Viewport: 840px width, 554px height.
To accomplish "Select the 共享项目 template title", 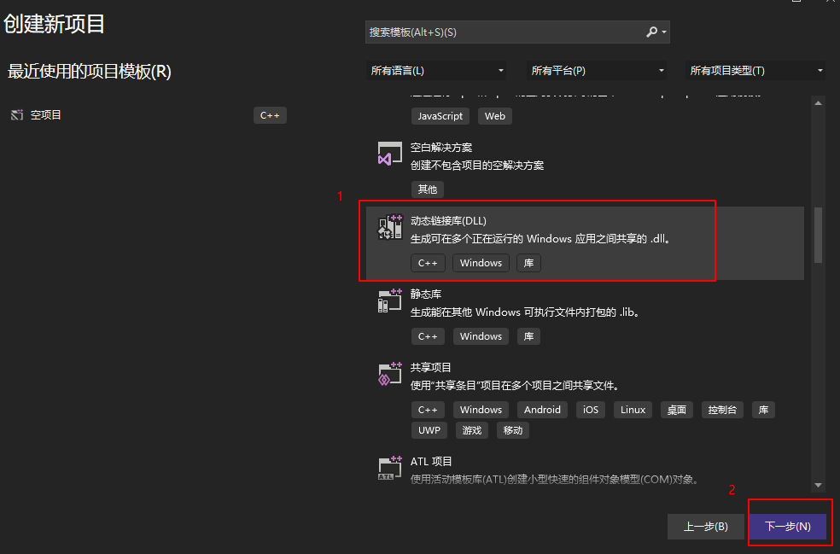I will (x=431, y=368).
